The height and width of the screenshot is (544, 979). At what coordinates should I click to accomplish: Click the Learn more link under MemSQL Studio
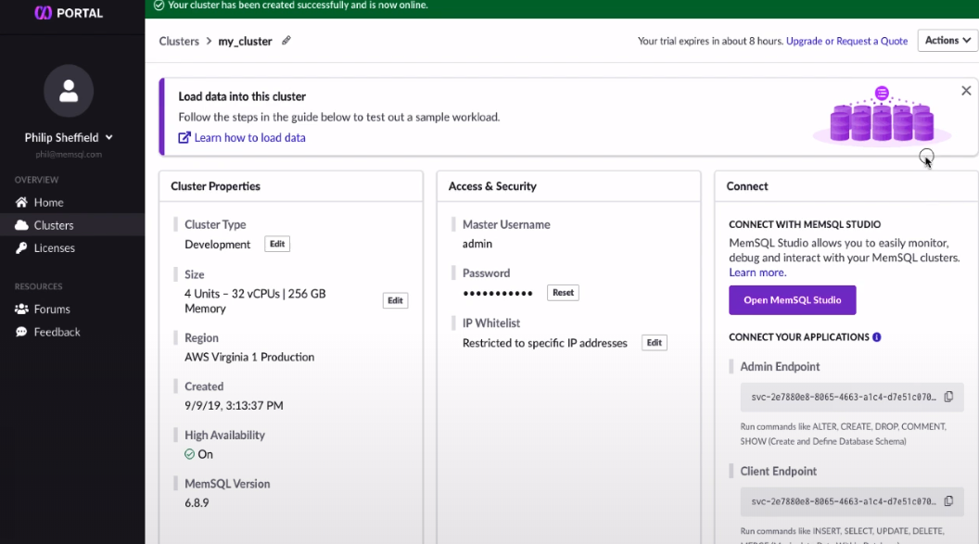(x=758, y=272)
